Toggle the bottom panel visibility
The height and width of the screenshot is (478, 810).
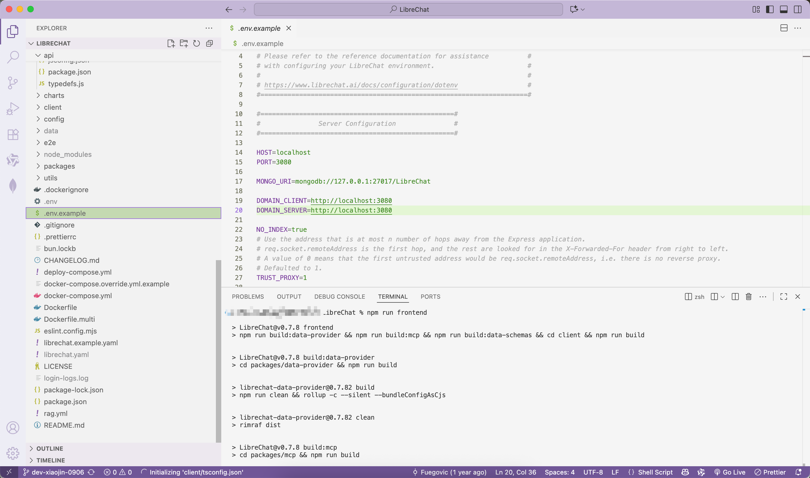point(783,9)
